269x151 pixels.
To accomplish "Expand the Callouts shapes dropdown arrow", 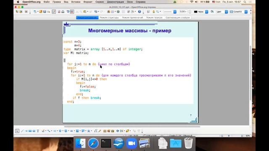I will [86, 131].
